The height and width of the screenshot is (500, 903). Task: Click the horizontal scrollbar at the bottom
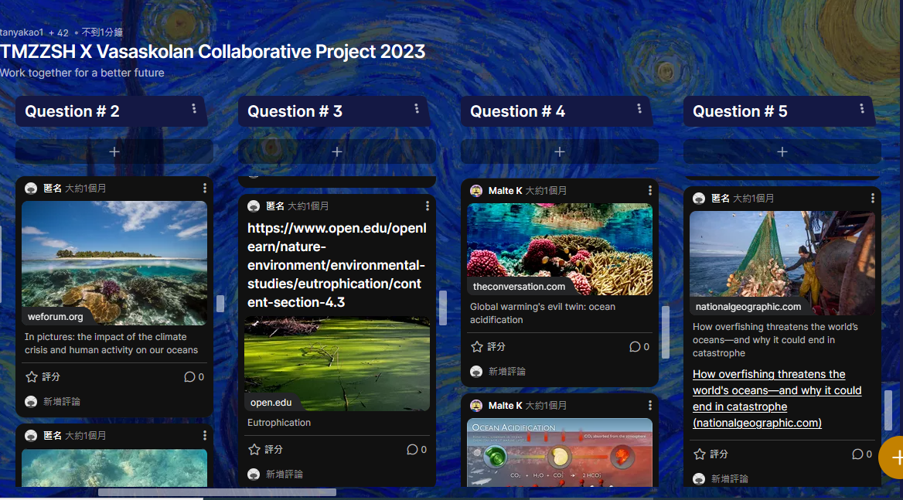point(217,492)
